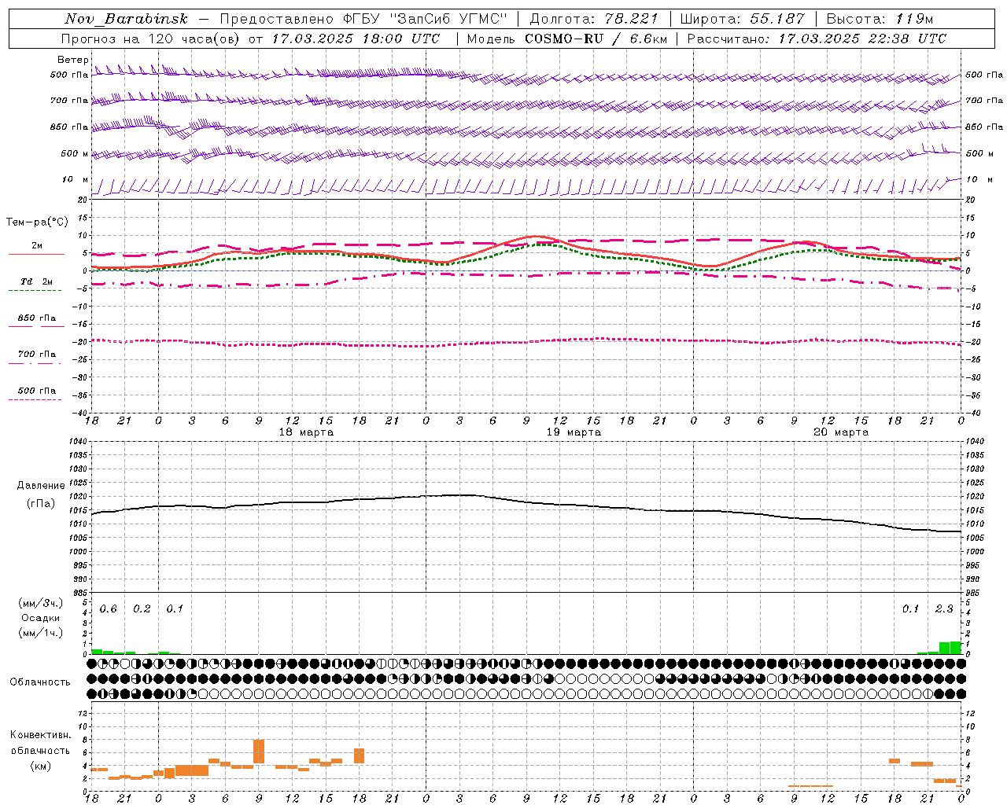Click the '19 марта' date label
1007x805 pixels.
coord(574,432)
